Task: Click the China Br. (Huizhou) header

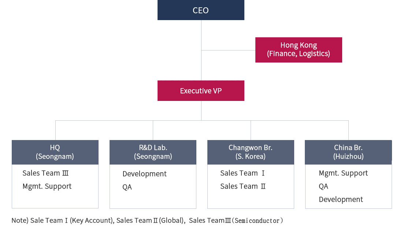Action: pyautogui.click(x=348, y=152)
